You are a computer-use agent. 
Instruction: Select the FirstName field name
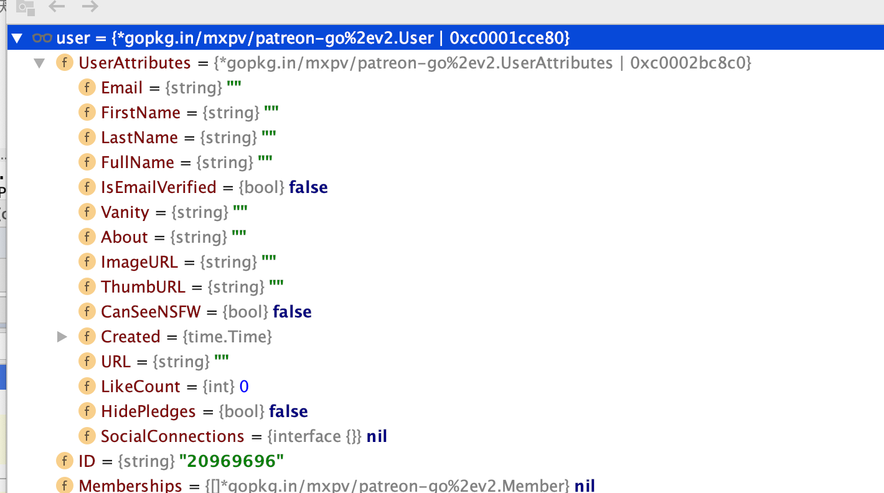click(141, 113)
